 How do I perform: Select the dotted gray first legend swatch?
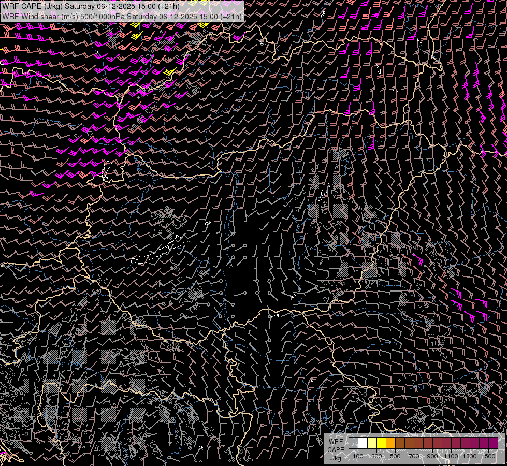click(x=353, y=443)
